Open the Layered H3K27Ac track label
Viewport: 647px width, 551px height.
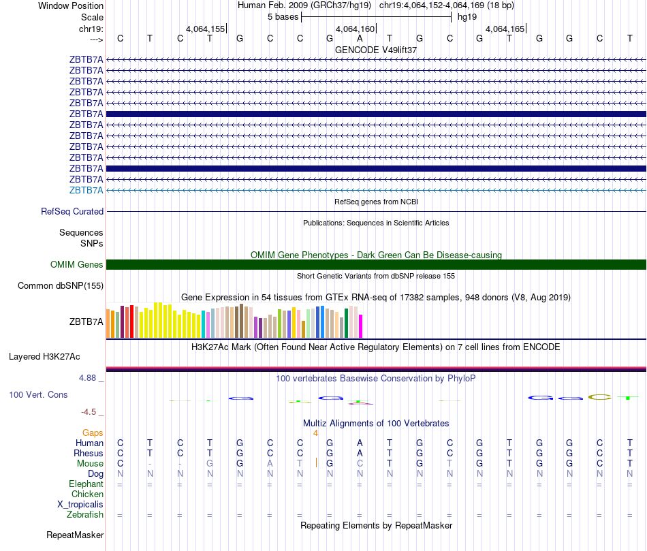coord(44,356)
